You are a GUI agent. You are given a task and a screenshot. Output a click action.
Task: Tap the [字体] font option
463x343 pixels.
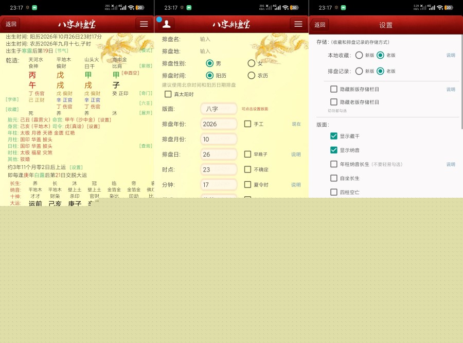12,99
